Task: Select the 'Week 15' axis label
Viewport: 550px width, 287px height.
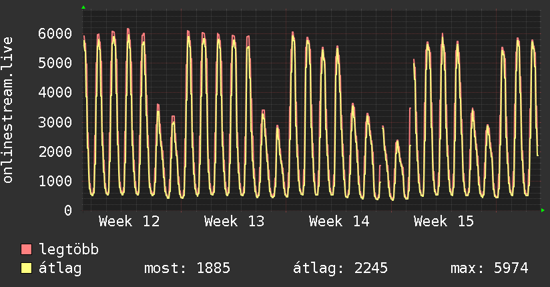Action: pos(444,222)
